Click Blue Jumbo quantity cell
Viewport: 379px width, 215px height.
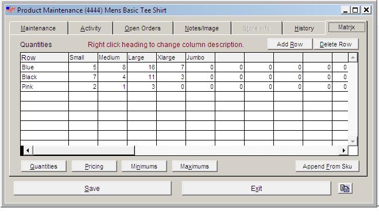pos(200,67)
